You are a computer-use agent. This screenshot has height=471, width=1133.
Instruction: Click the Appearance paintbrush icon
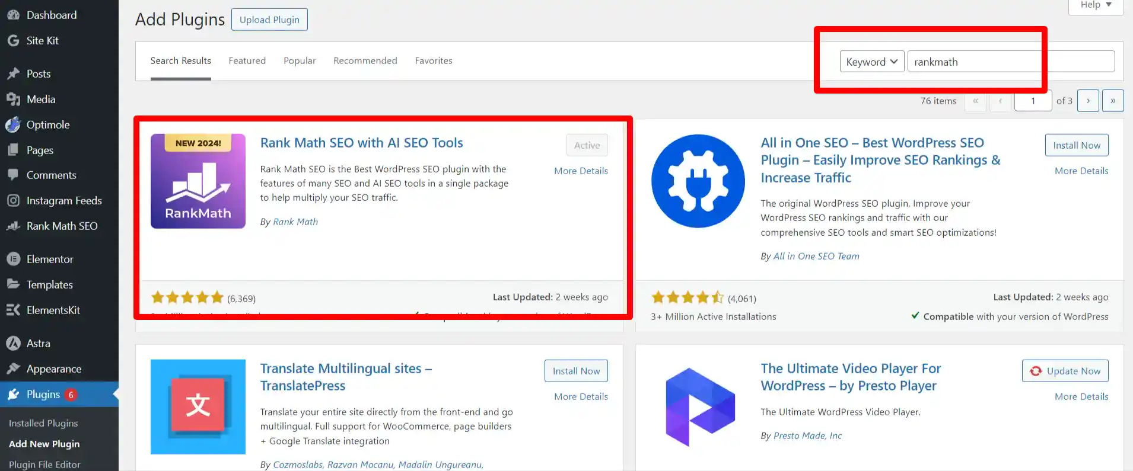(13, 369)
